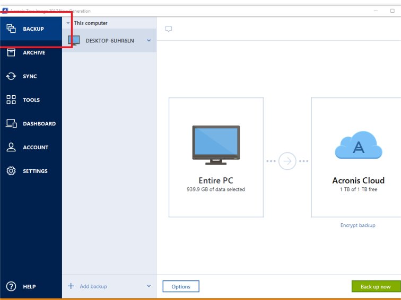The height and width of the screenshot is (300, 401).
Task: Expand the DESKTOP-6UHR6LN backup chevron
Action: (149, 40)
